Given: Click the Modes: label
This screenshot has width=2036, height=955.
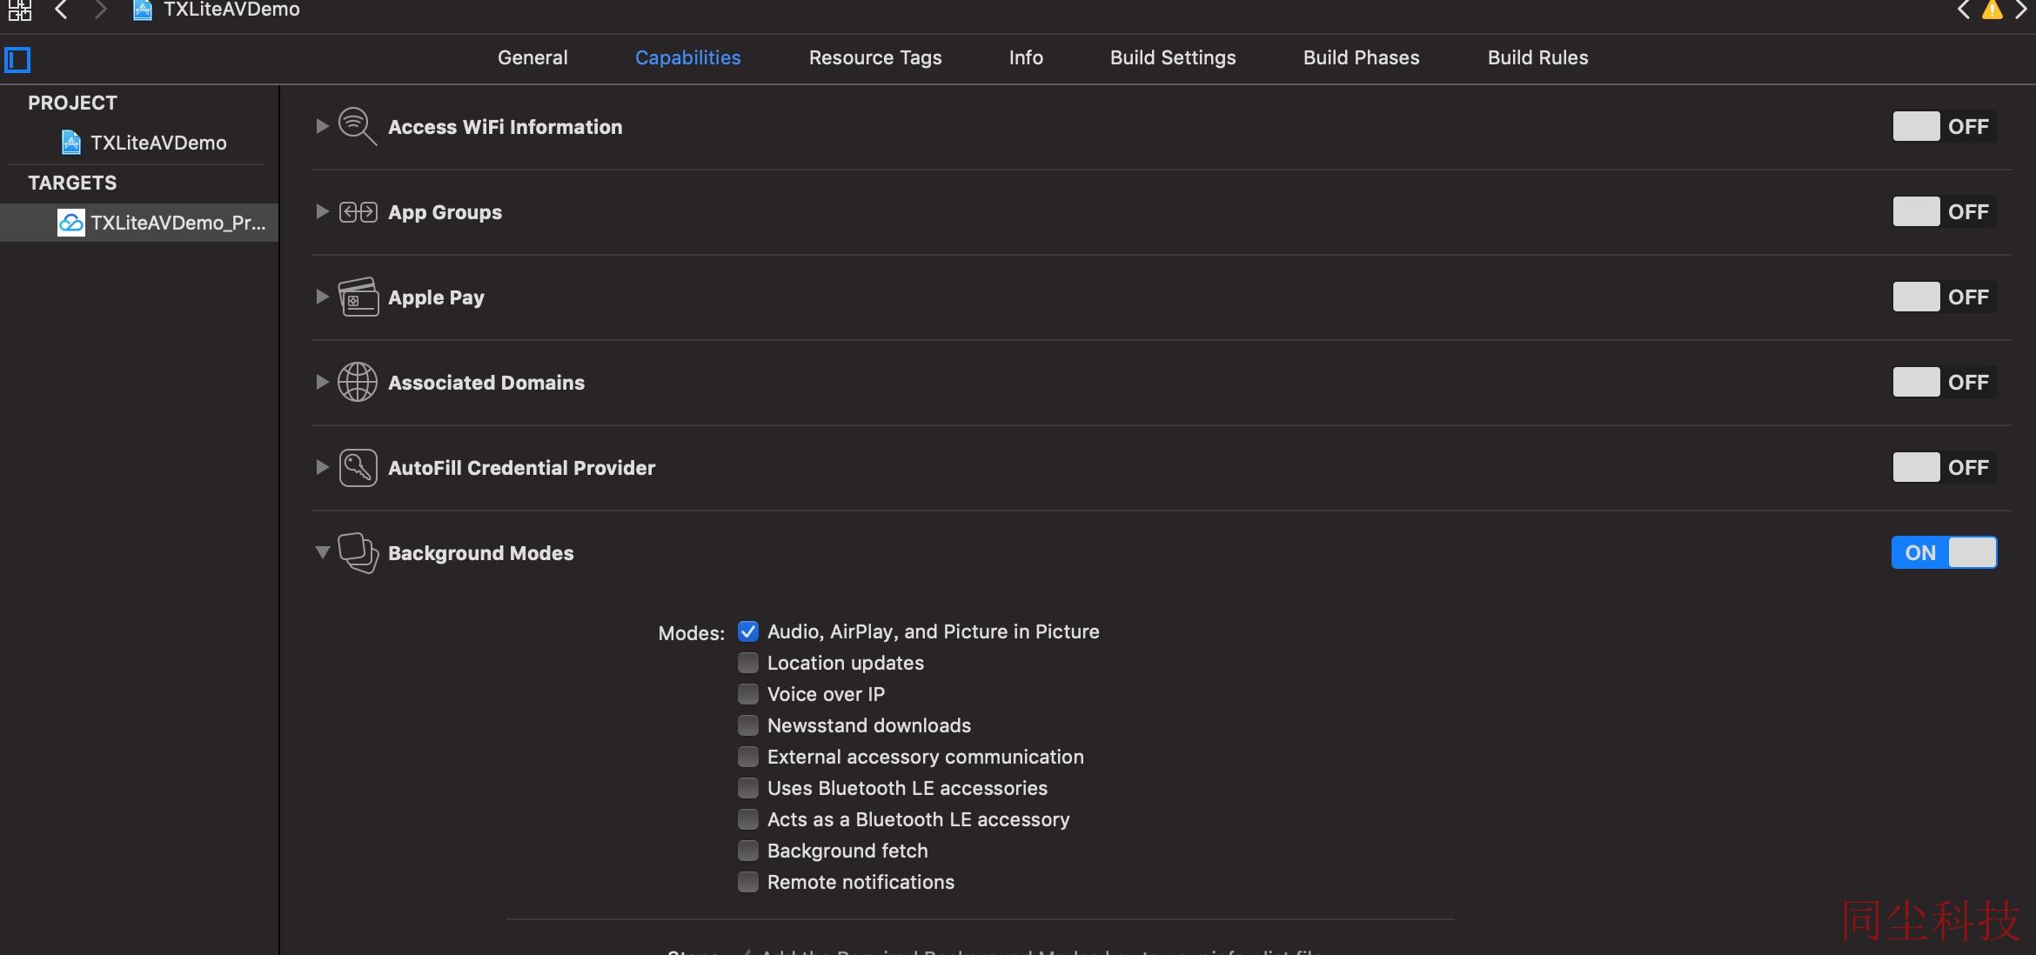Looking at the screenshot, I should pos(691,633).
